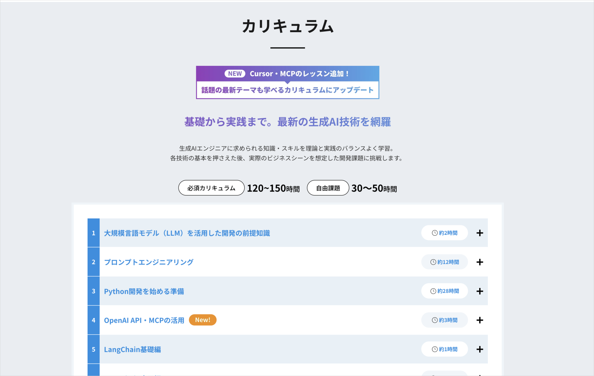594x376 pixels.
Task: Click the 約1時間 duration badge
Action: (444, 349)
